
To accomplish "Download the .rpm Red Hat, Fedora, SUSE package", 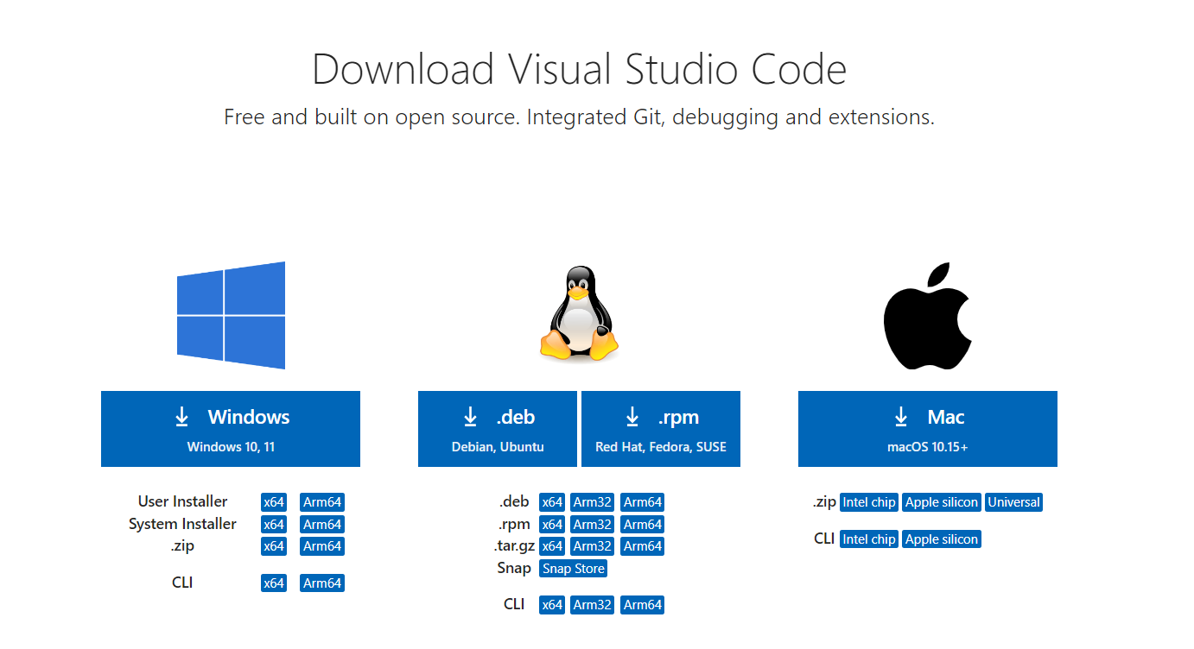I will (661, 429).
